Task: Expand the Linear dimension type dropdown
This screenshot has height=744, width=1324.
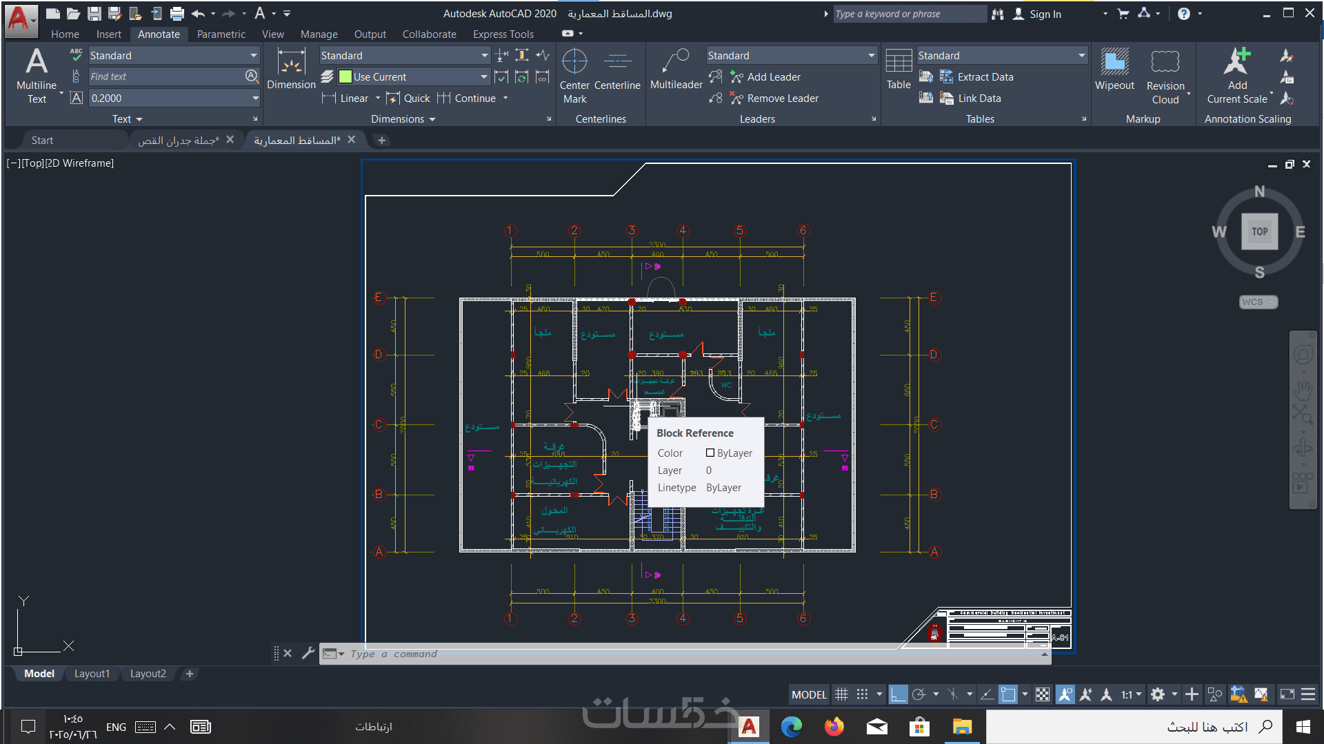Action: [x=378, y=99]
